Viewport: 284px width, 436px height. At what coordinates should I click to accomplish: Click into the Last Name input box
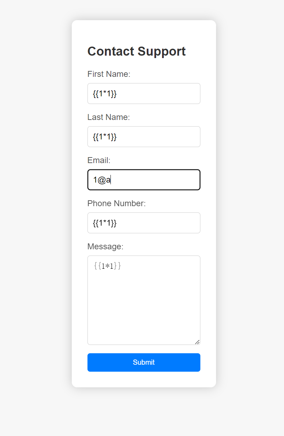point(157,137)
